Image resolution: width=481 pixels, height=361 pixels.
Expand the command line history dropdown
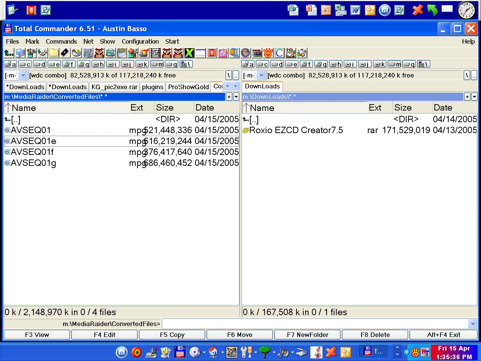click(x=472, y=324)
